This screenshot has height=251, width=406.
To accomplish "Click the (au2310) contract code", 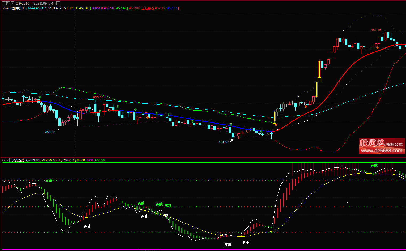I will point(39,3).
